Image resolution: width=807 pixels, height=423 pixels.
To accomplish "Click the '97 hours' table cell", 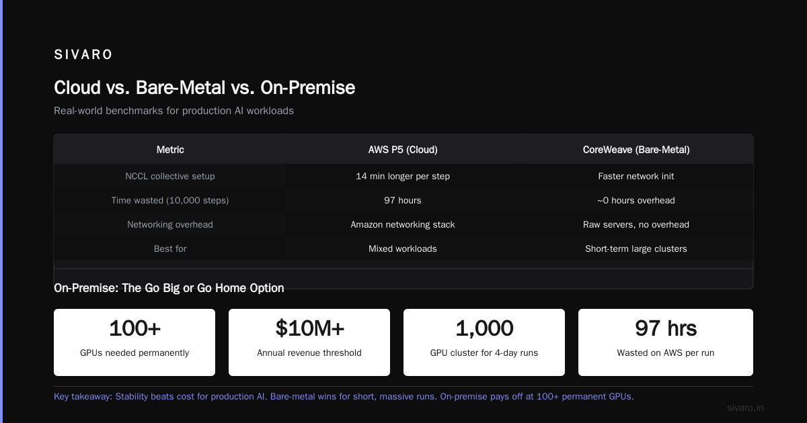I will (x=403, y=200).
